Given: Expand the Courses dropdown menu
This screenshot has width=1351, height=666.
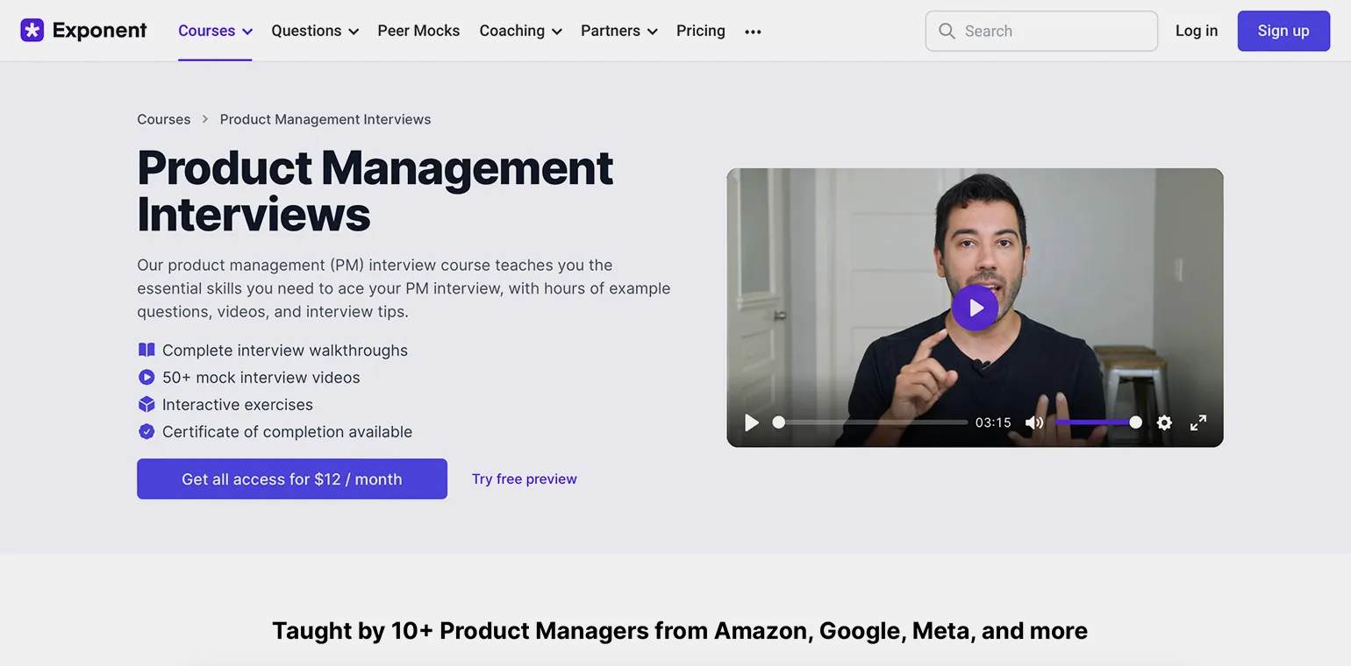Looking at the screenshot, I should pos(215,31).
